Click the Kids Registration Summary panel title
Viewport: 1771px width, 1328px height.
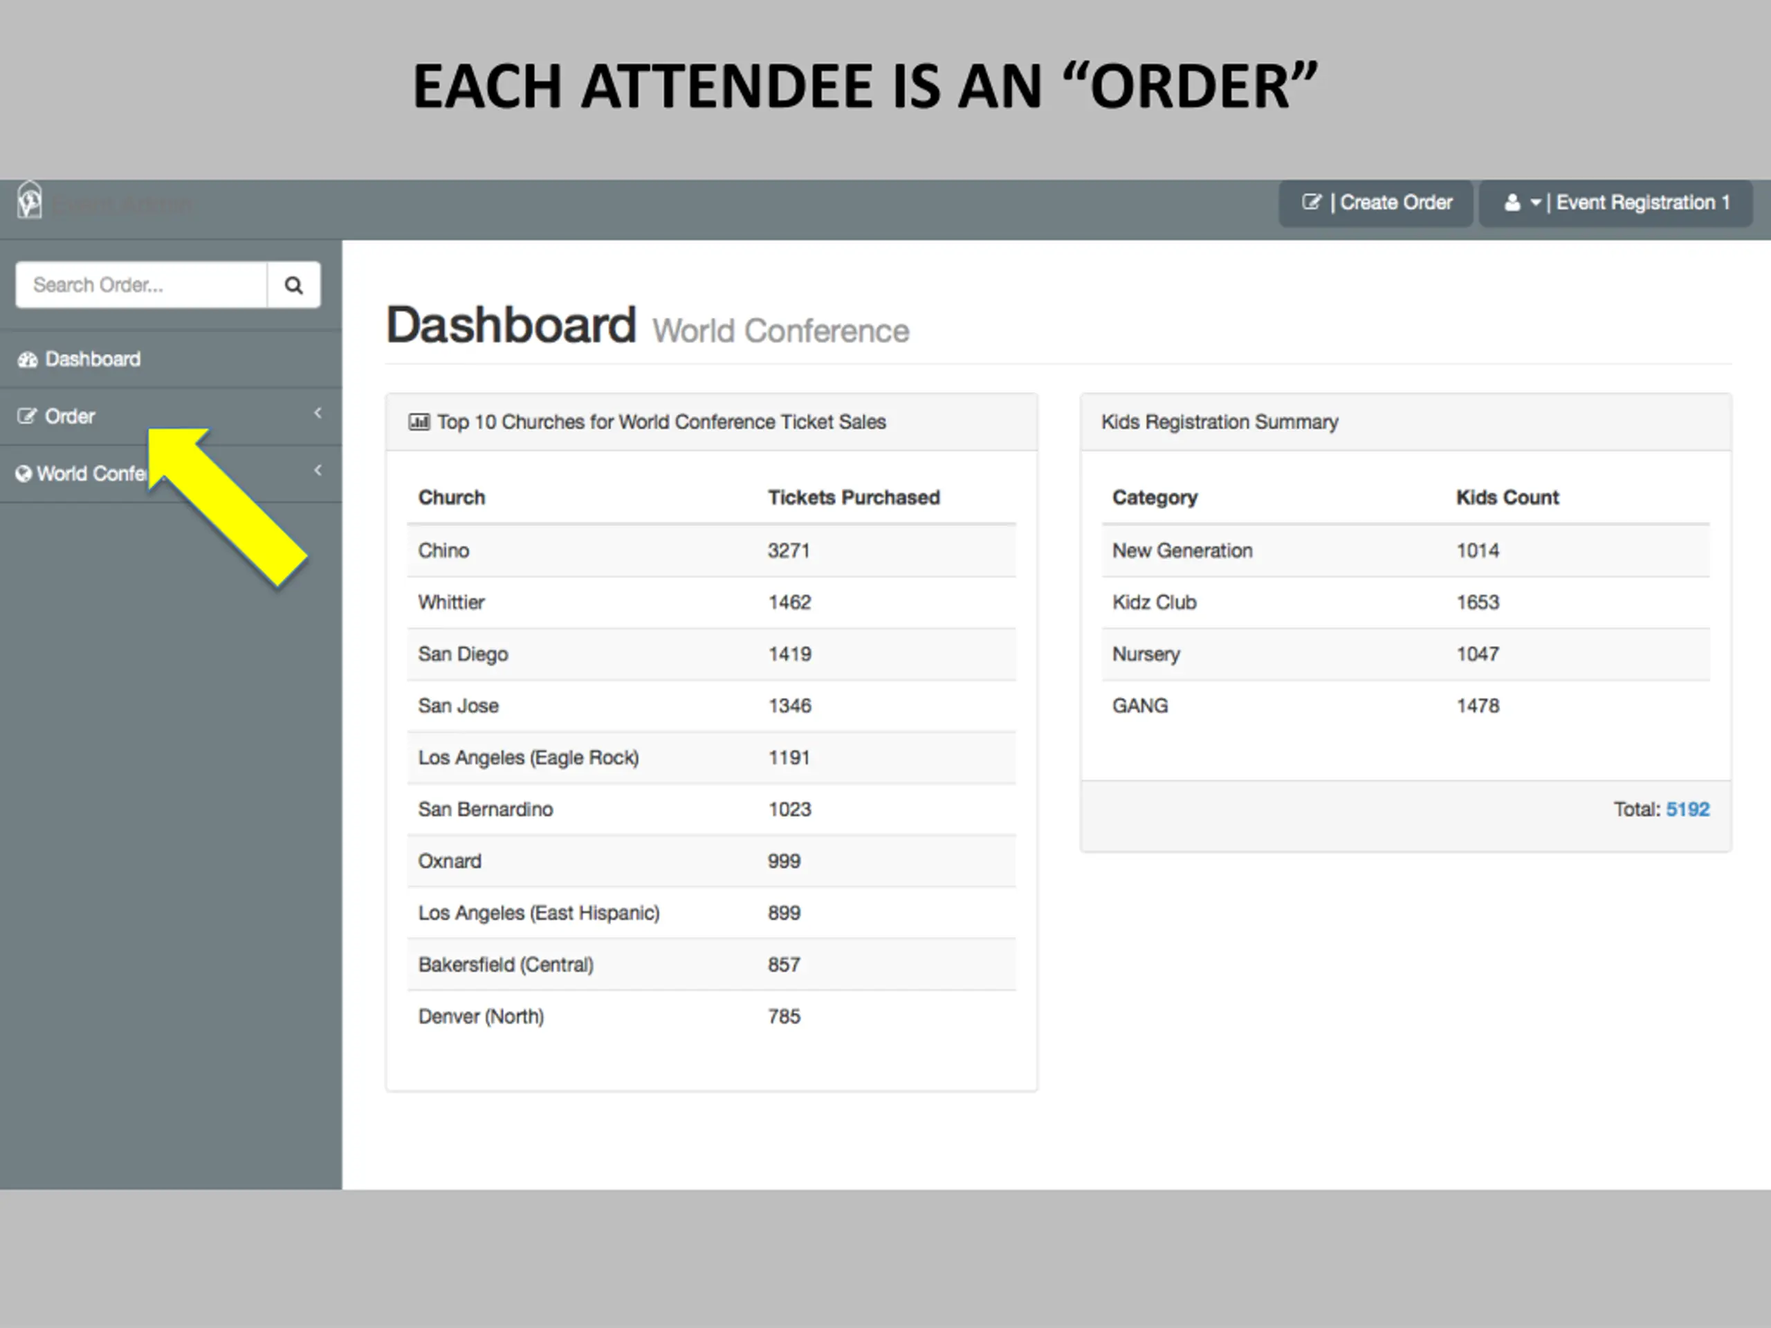[x=1220, y=422]
